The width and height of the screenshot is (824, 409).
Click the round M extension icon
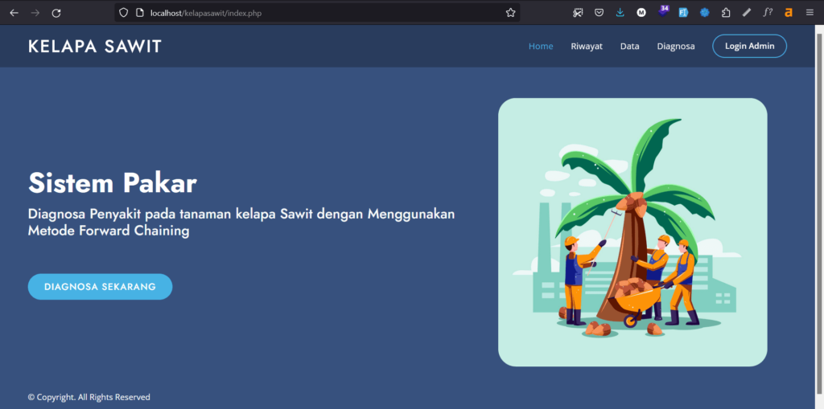point(641,13)
